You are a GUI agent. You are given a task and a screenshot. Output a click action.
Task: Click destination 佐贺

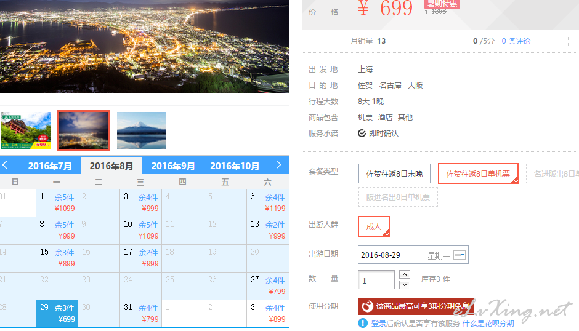365,86
